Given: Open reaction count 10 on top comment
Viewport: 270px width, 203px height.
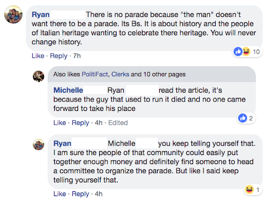Looking at the screenshot, I should [x=256, y=52].
